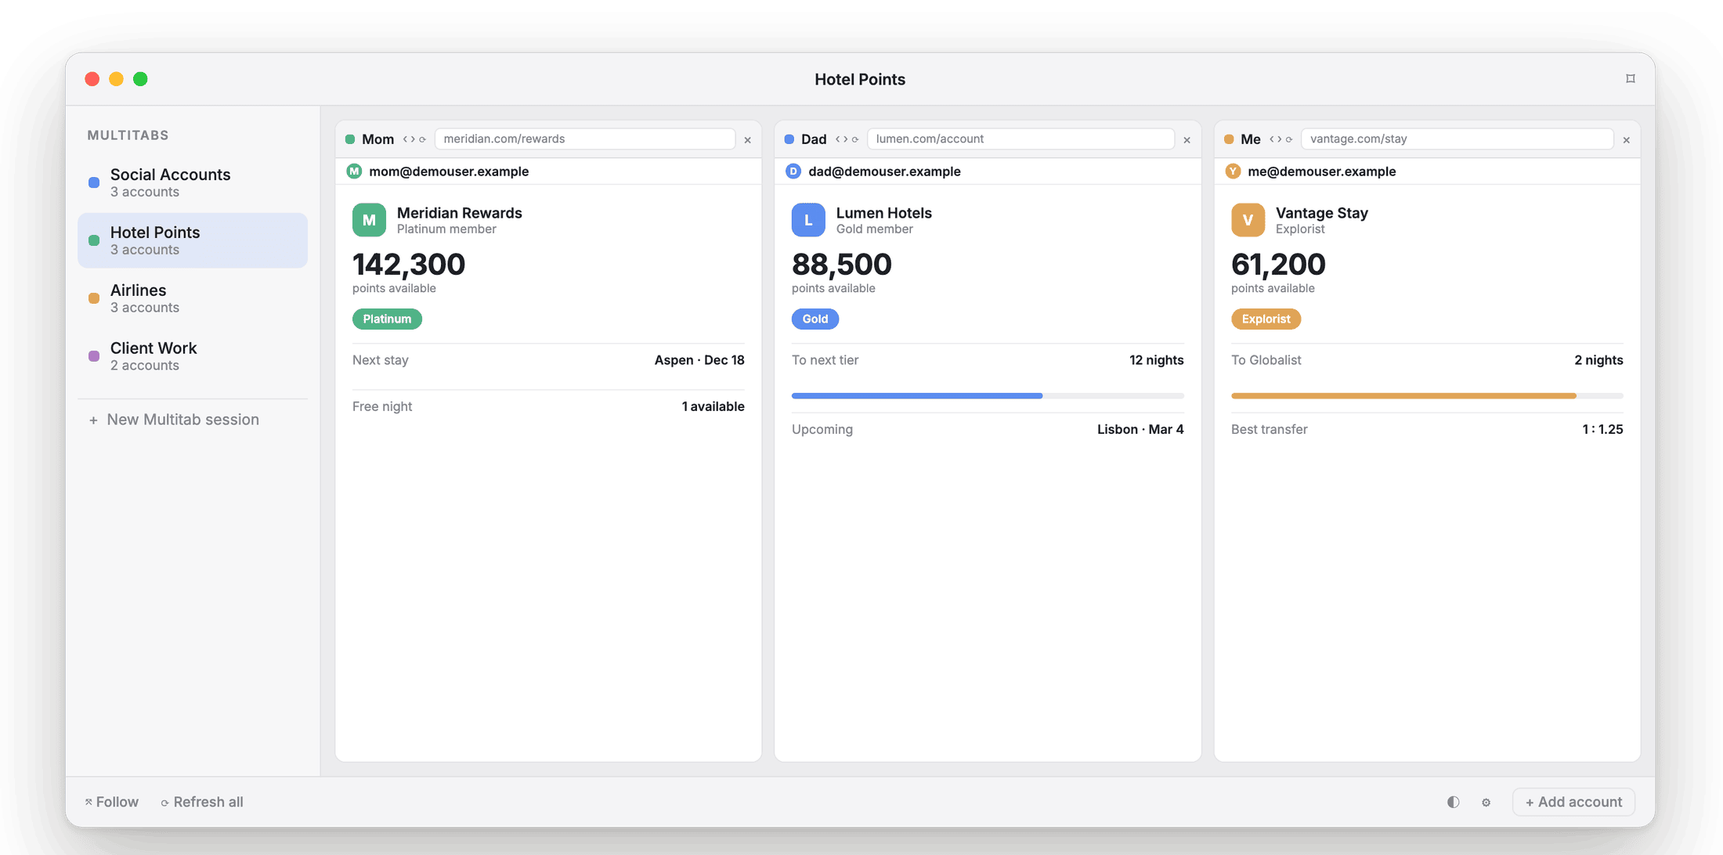Screen dimensions: 1723x855
Task: Click the Follow button
Action: 111,802
